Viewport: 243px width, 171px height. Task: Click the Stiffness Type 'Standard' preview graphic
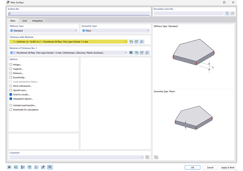click(194, 55)
